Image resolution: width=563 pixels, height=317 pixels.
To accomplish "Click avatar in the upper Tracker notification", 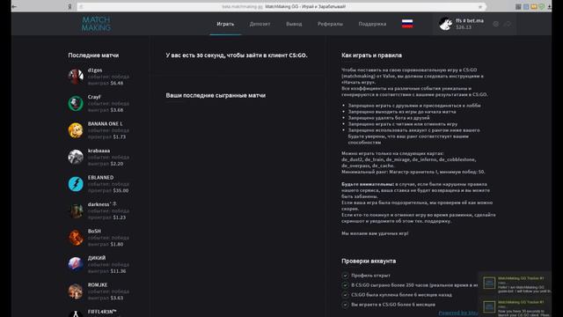I will point(489,283).
